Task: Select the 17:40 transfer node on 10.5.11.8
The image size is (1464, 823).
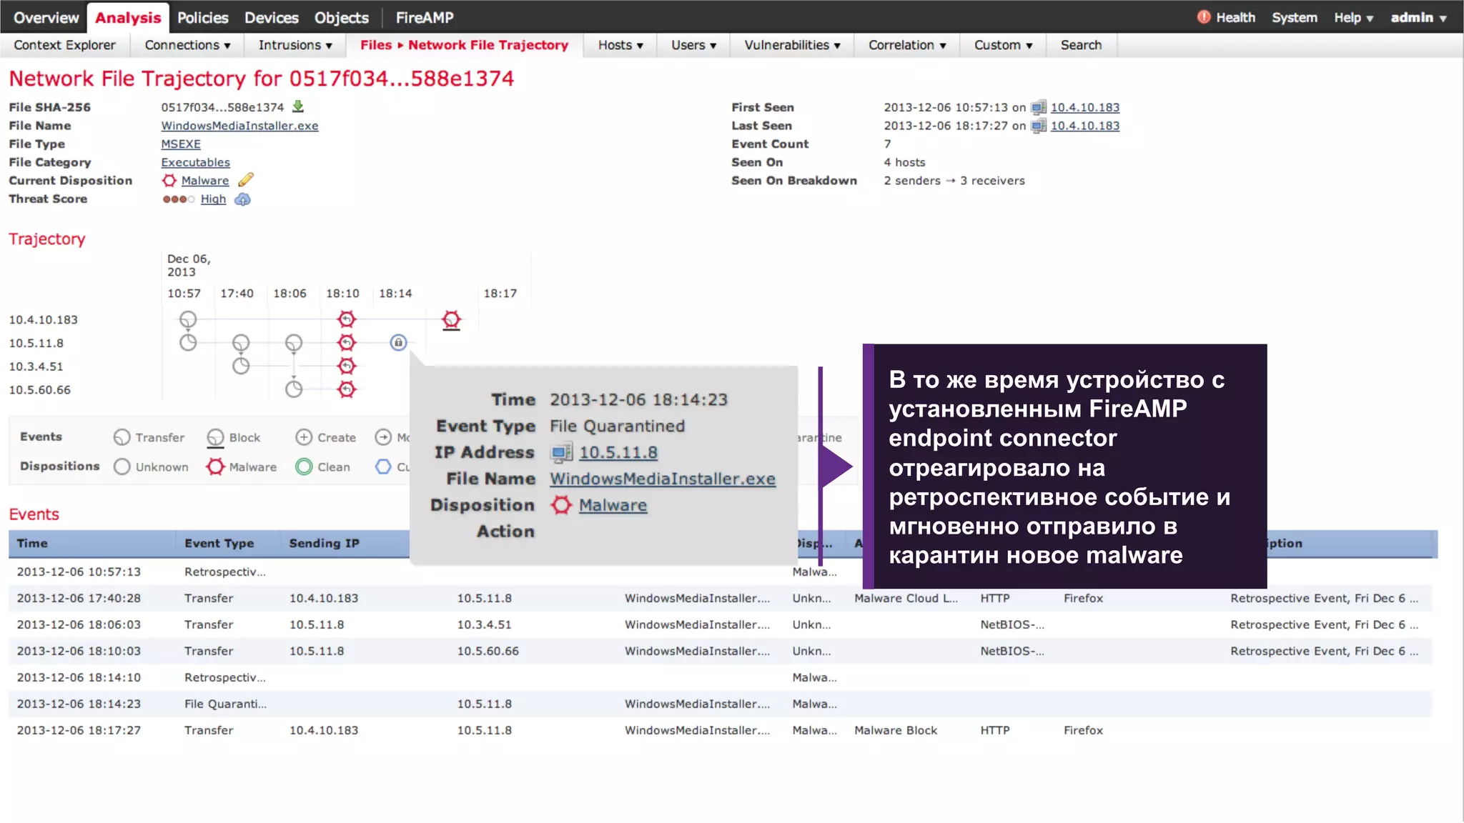Action: (241, 344)
